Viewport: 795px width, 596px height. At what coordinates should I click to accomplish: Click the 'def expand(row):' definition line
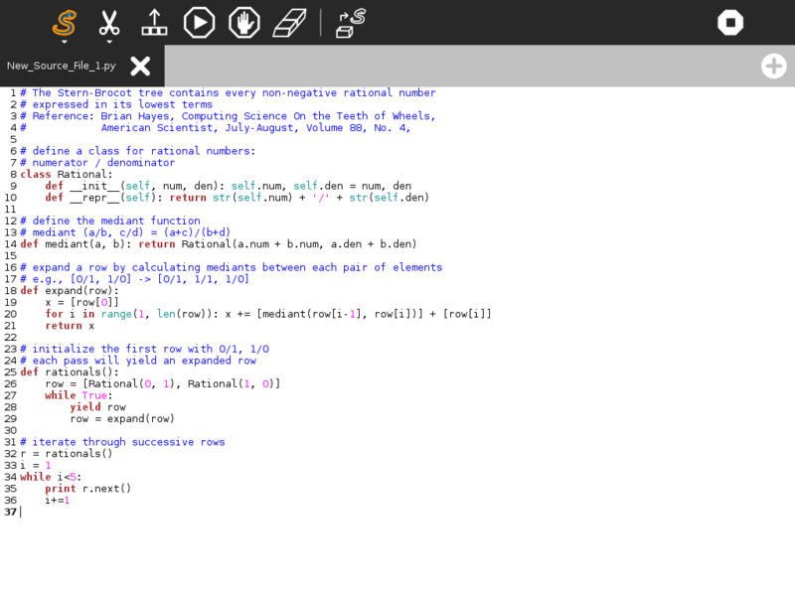tap(69, 290)
